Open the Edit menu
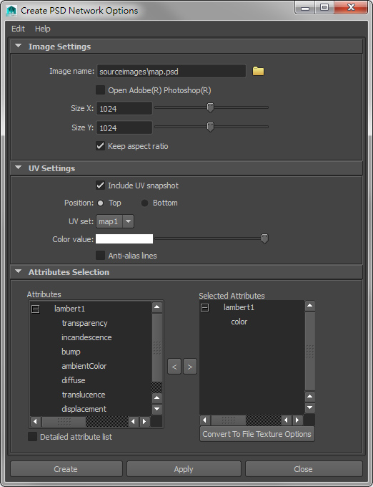 (18, 29)
